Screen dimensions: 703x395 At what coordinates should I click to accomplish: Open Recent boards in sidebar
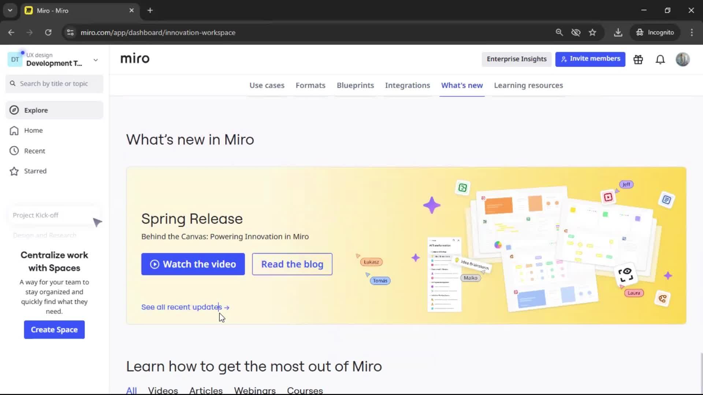point(54,151)
